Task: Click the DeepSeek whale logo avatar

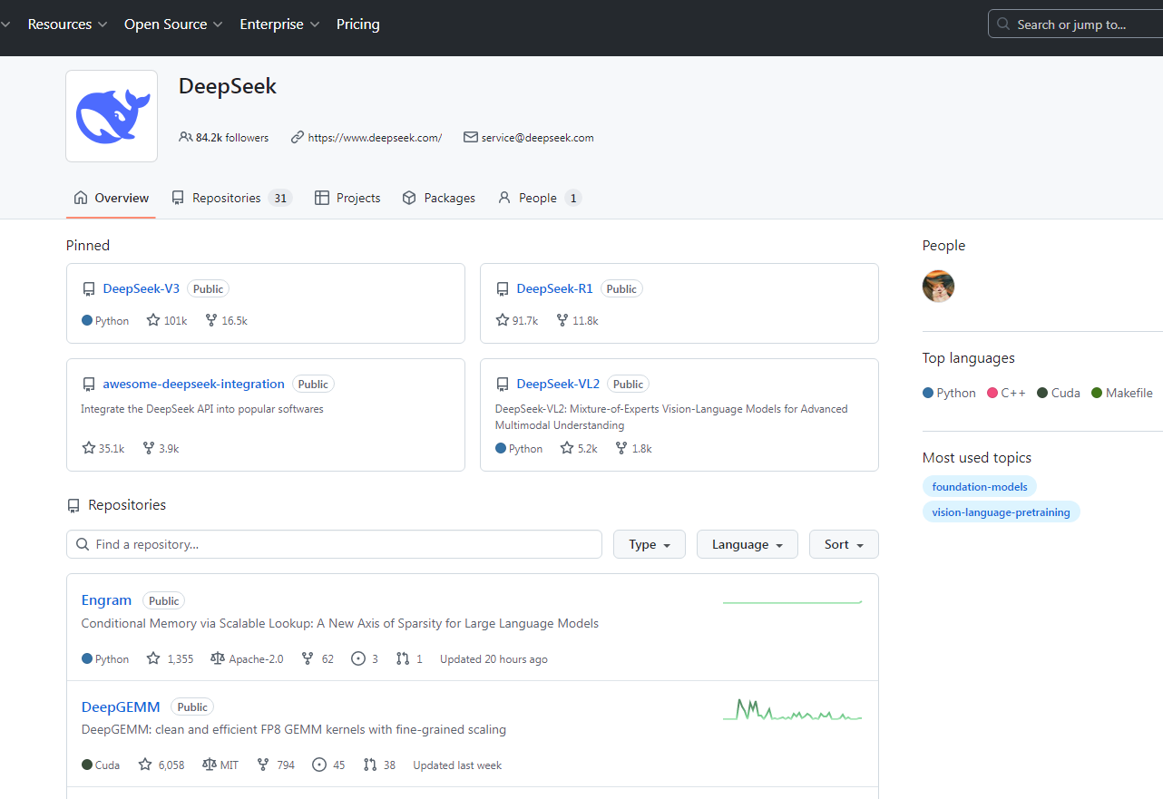Action: pyautogui.click(x=112, y=116)
